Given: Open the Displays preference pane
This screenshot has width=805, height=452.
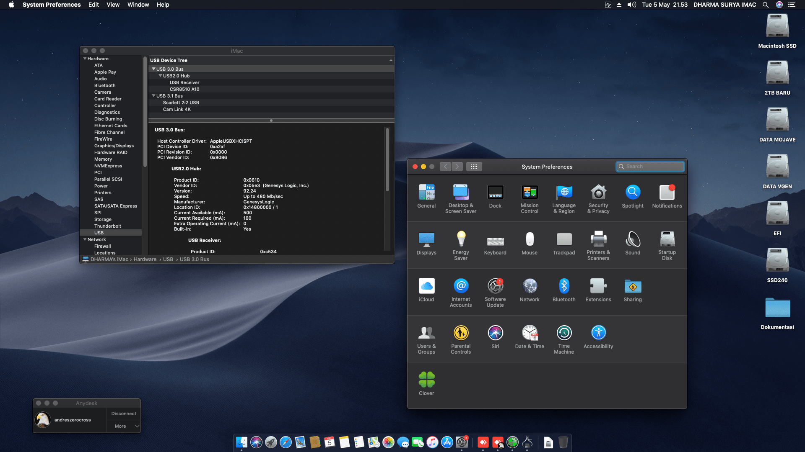Looking at the screenshot, I should 426,243.
